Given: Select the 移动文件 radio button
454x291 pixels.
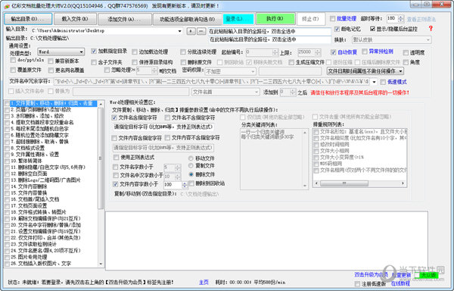Looking at the screenshot, I should point(191,158).
